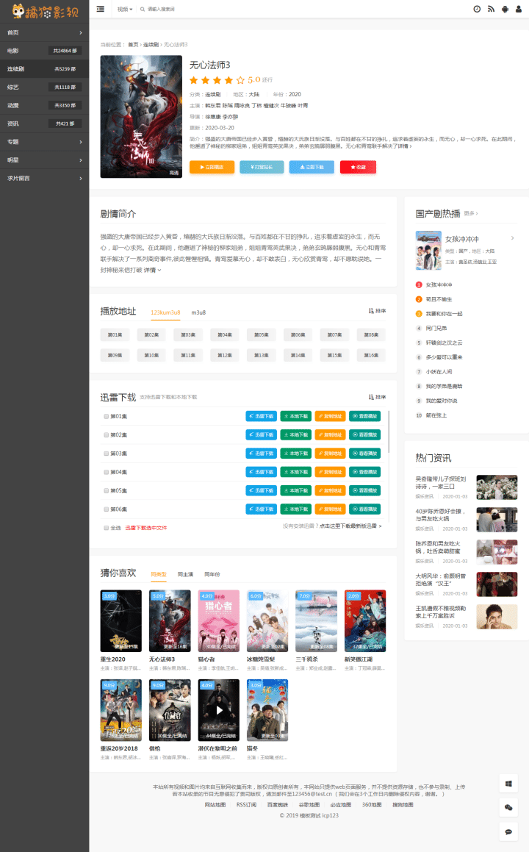Expand the 详情 plot summary
The height and width of the screenshot is (852, 529).
click(152, 270)
